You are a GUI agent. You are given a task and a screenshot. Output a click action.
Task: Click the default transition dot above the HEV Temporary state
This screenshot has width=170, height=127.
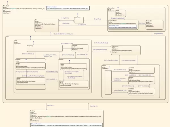tap(33, 41)
